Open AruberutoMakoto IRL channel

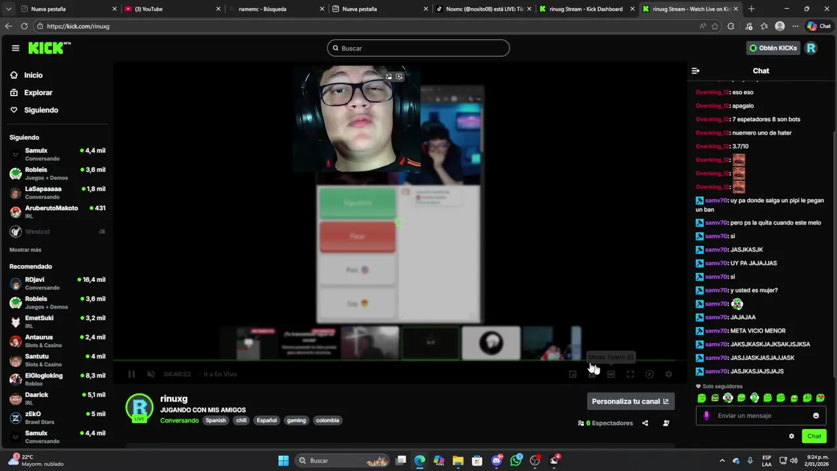58,212
